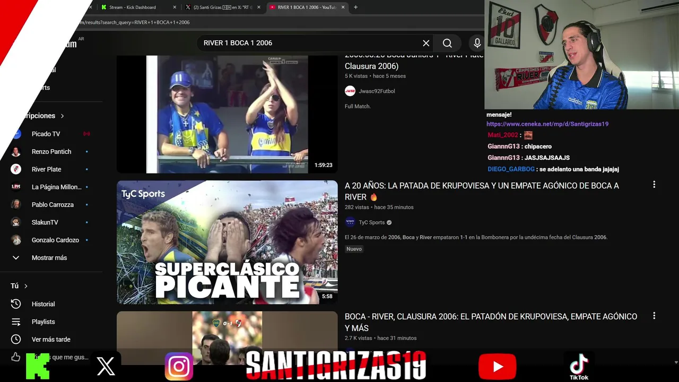Click the River Plate channel avatar
The width and height of the screenshot is (679, 382).
click(x=16, y=169)
